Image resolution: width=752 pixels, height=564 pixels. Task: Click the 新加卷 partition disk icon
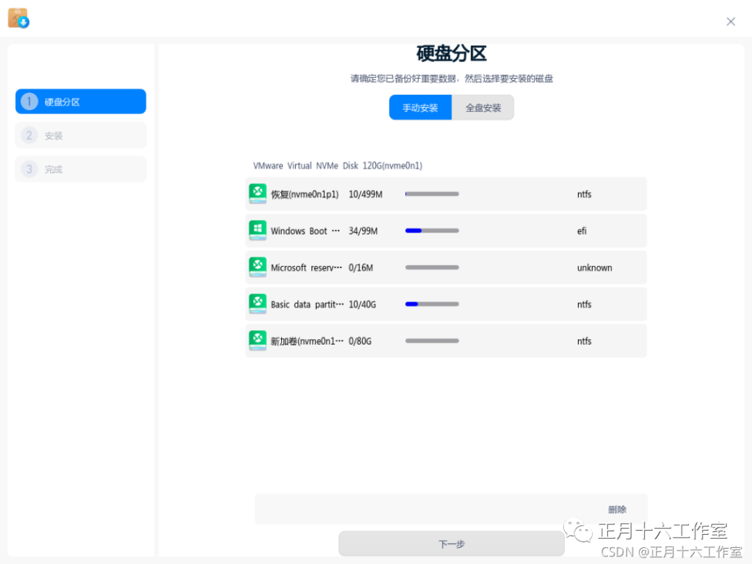[258, 340]
